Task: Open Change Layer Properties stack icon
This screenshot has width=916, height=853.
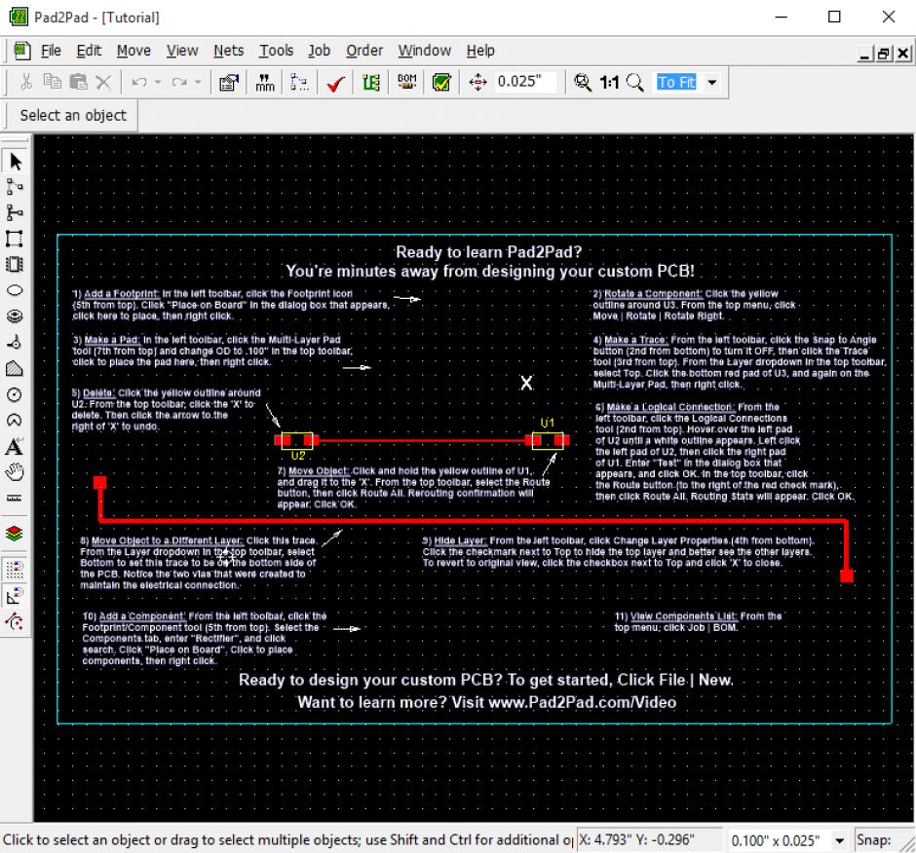Action: [x=16, y=534]
